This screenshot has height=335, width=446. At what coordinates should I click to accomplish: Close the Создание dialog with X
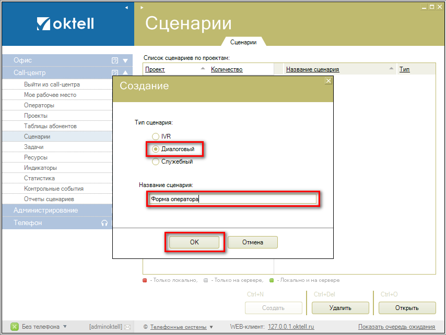(x=328, y=81)
